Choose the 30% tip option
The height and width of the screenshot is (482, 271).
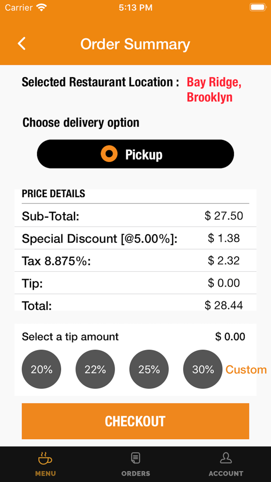[203, 369]
